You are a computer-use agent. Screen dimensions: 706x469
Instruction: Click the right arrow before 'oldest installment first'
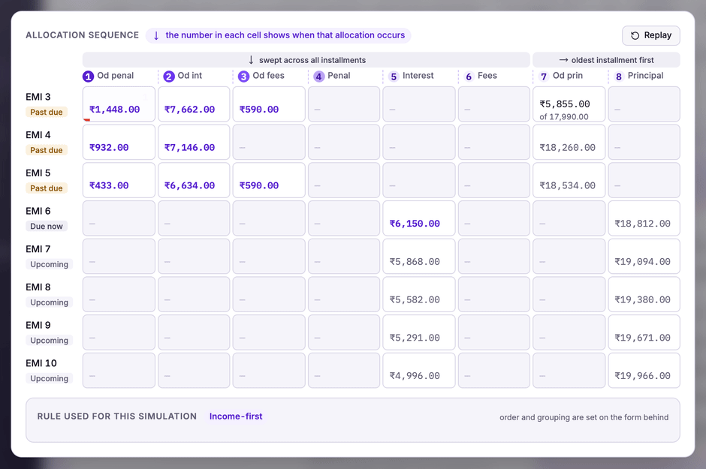pyautogui.click(x=563, y=60)
